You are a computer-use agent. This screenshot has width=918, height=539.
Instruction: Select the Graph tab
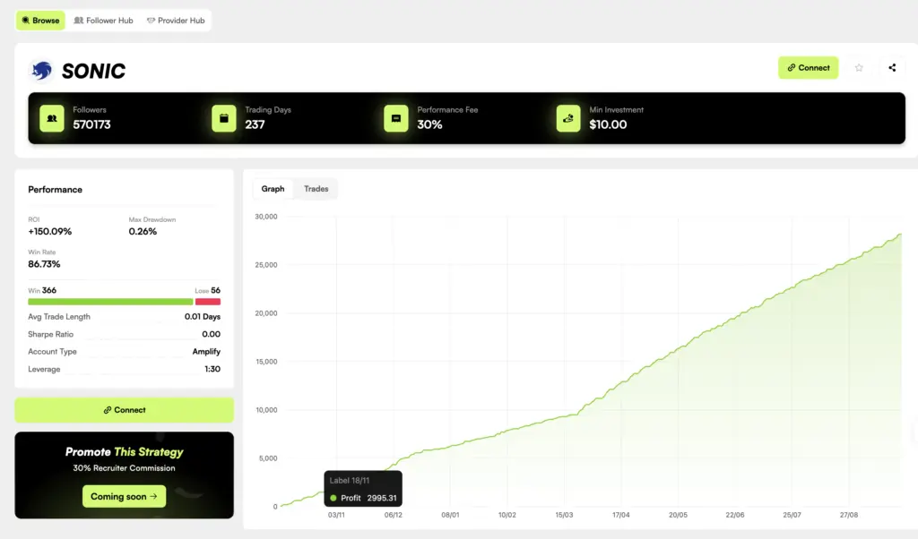point(273,189)
